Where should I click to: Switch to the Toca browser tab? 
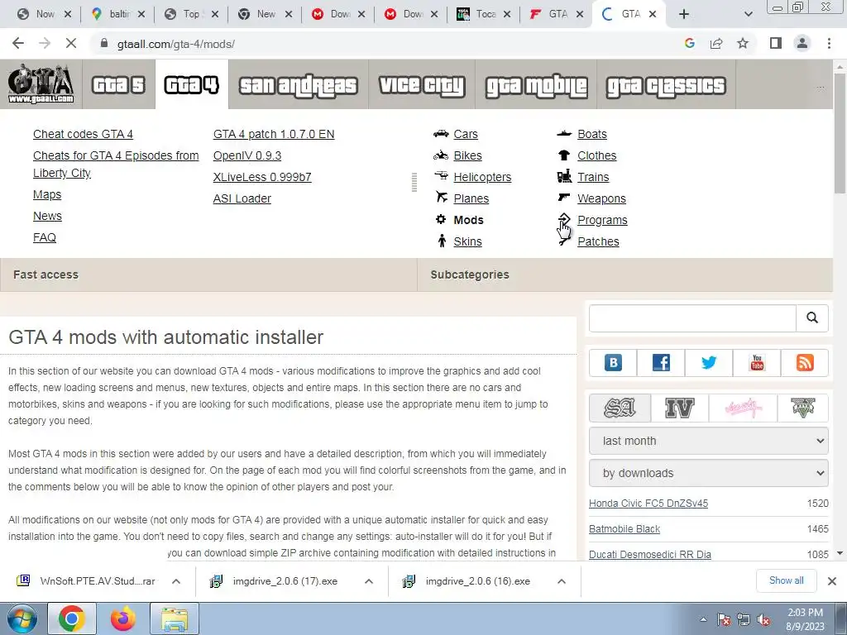point(483,14)
